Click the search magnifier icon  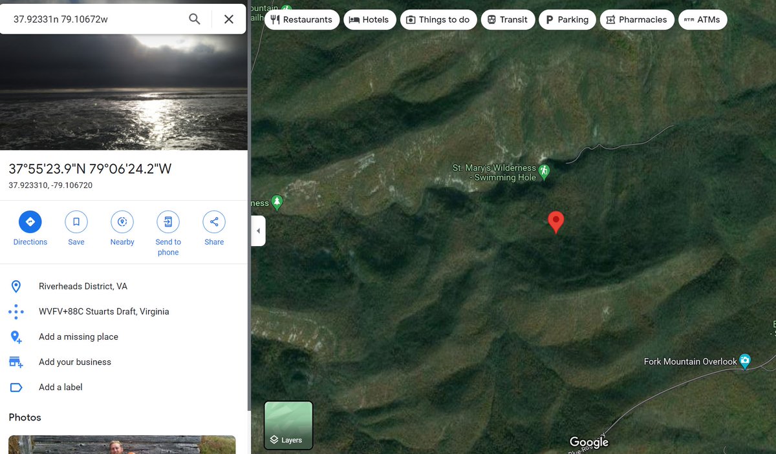(194, 19)
